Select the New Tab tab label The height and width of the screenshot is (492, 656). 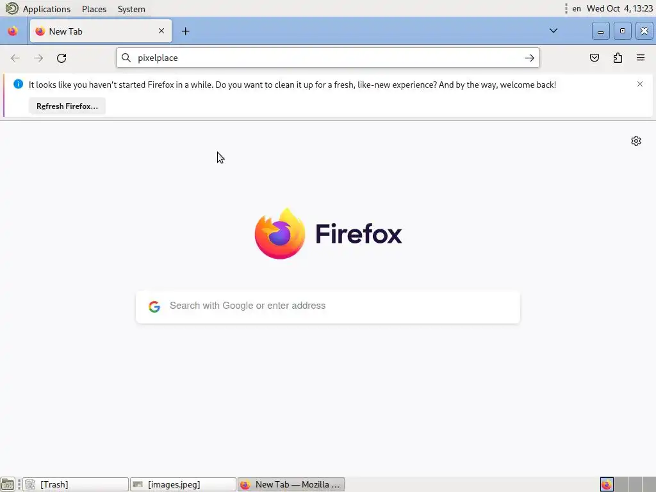[x=66, y=31]
